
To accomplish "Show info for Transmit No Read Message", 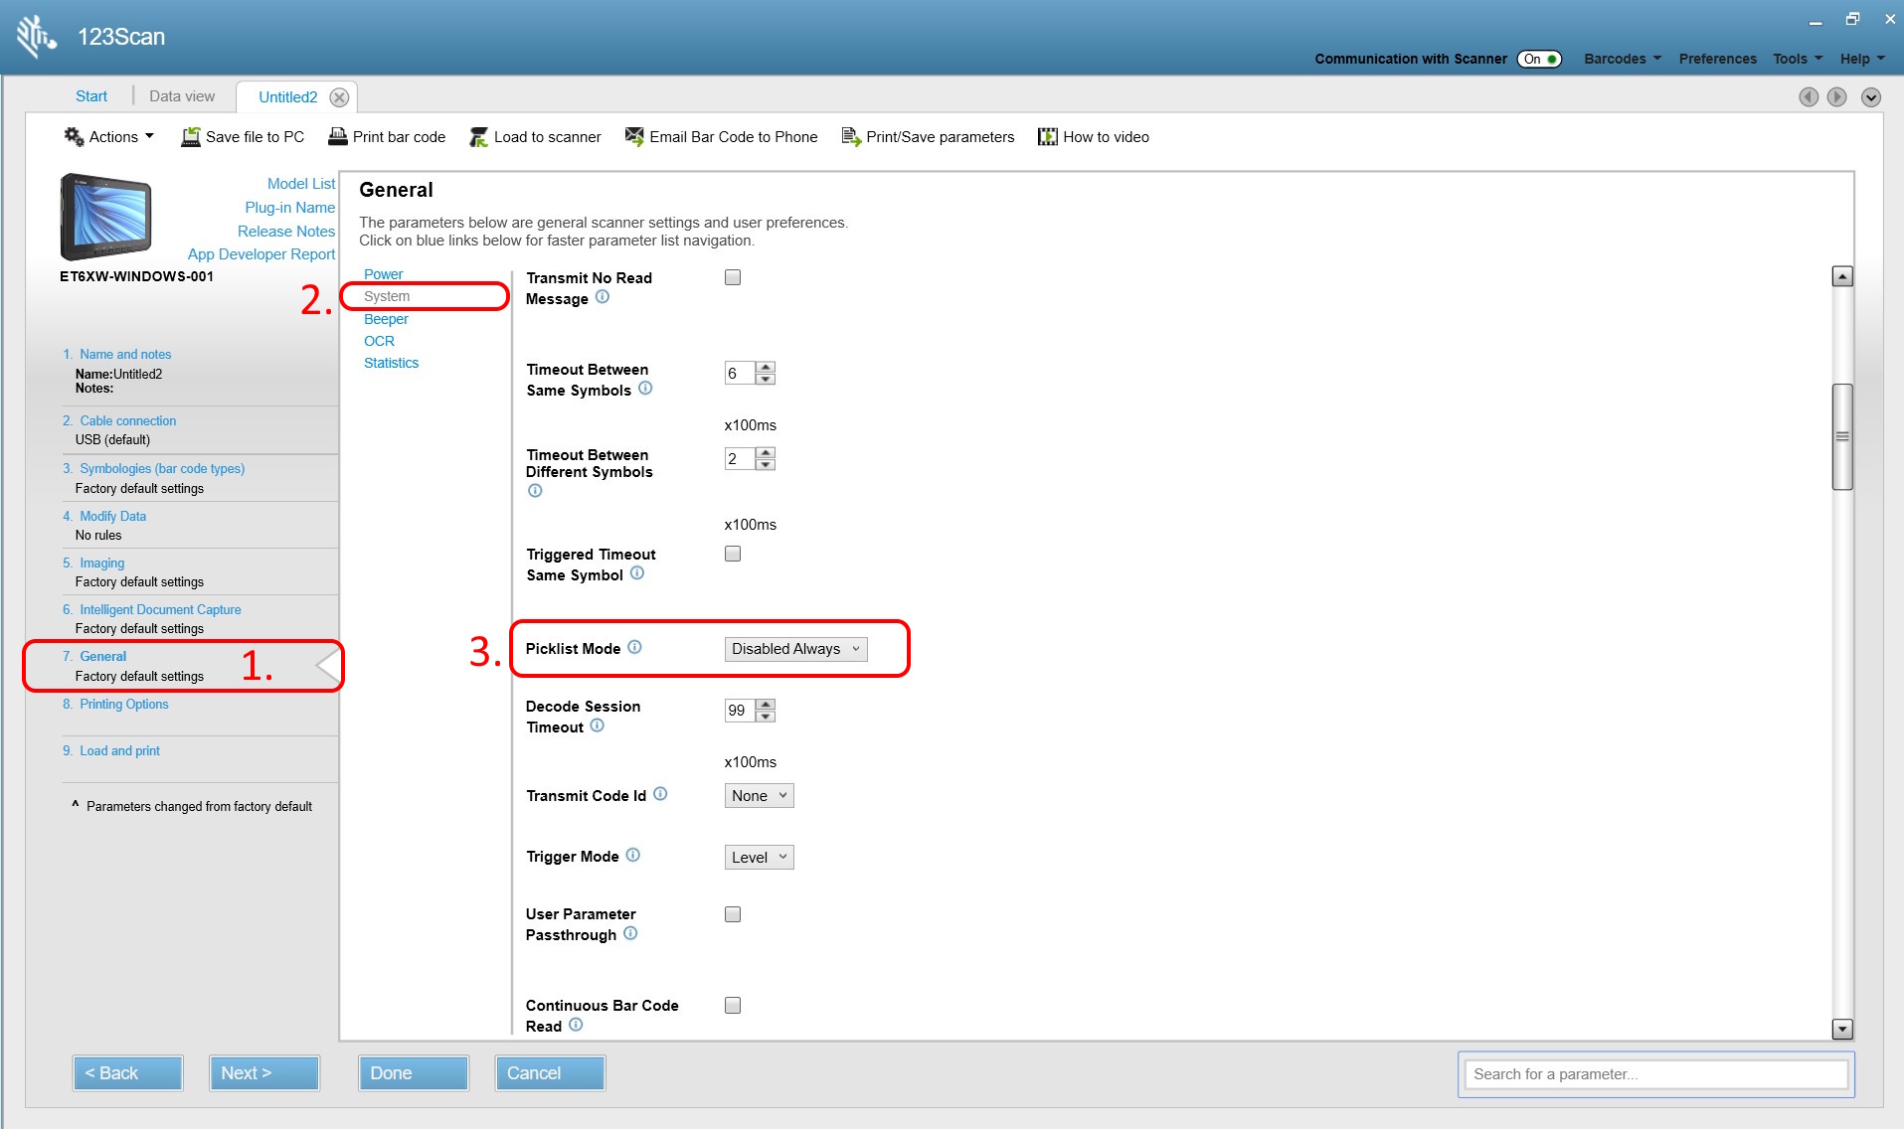I will tap(603, 297).
